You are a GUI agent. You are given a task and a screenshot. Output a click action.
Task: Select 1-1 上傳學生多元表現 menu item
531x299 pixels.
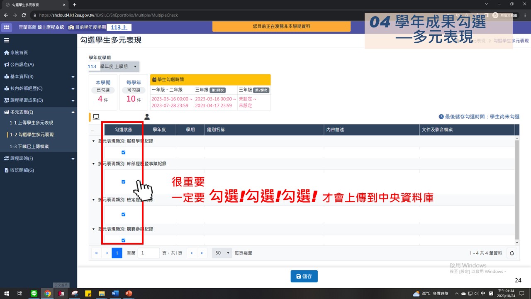point(32,123)
